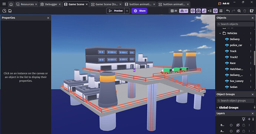Collapse the Vehicles folder

pyautogui.click(x=220, y=33)
